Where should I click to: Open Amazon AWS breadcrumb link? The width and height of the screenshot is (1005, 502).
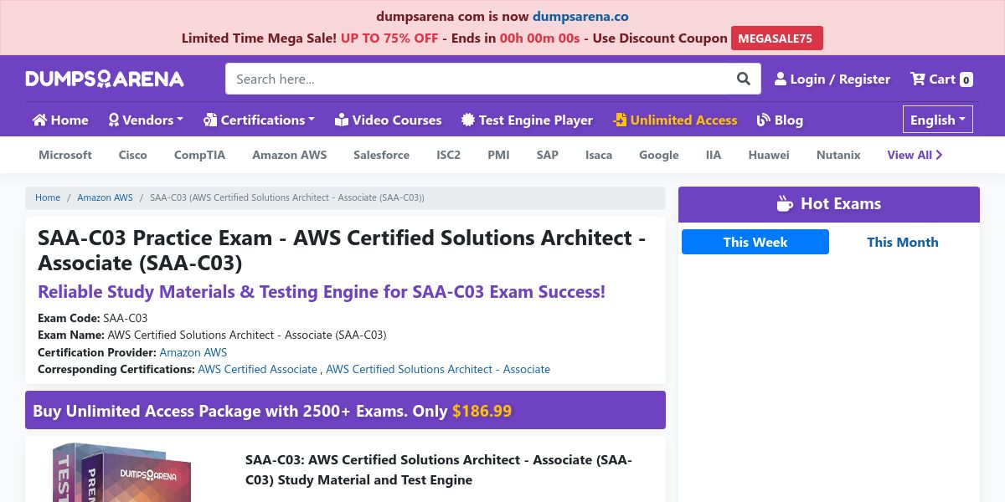(105, 197)
